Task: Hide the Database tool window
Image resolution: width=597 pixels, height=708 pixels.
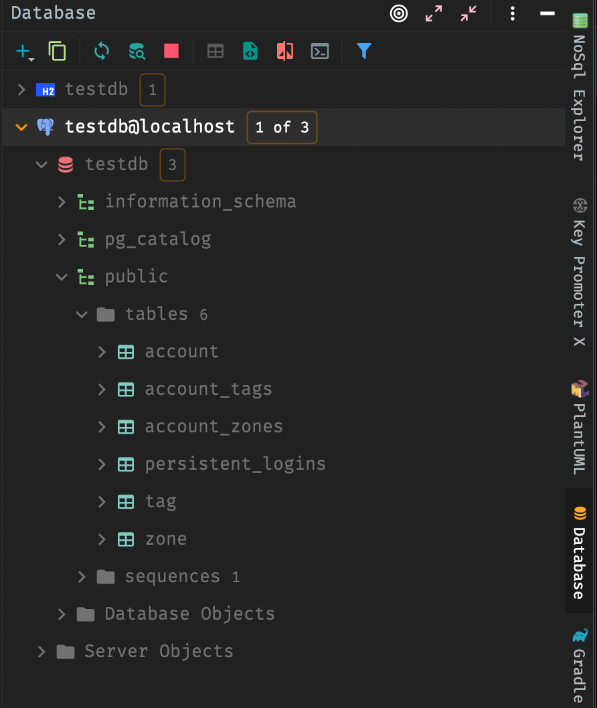Action: pos(547,13)
